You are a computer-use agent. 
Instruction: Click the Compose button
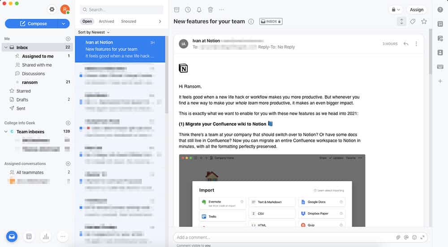coord(31,24)
